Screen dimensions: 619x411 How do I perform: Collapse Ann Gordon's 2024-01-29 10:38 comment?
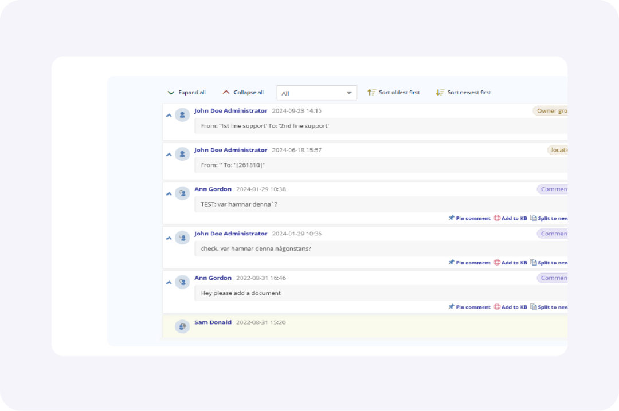coord(169,194)
